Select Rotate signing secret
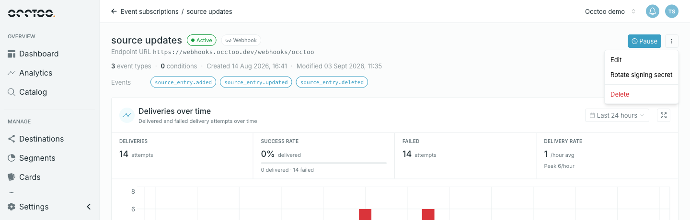Screen dimensions: 690x220 coord(642,75)
